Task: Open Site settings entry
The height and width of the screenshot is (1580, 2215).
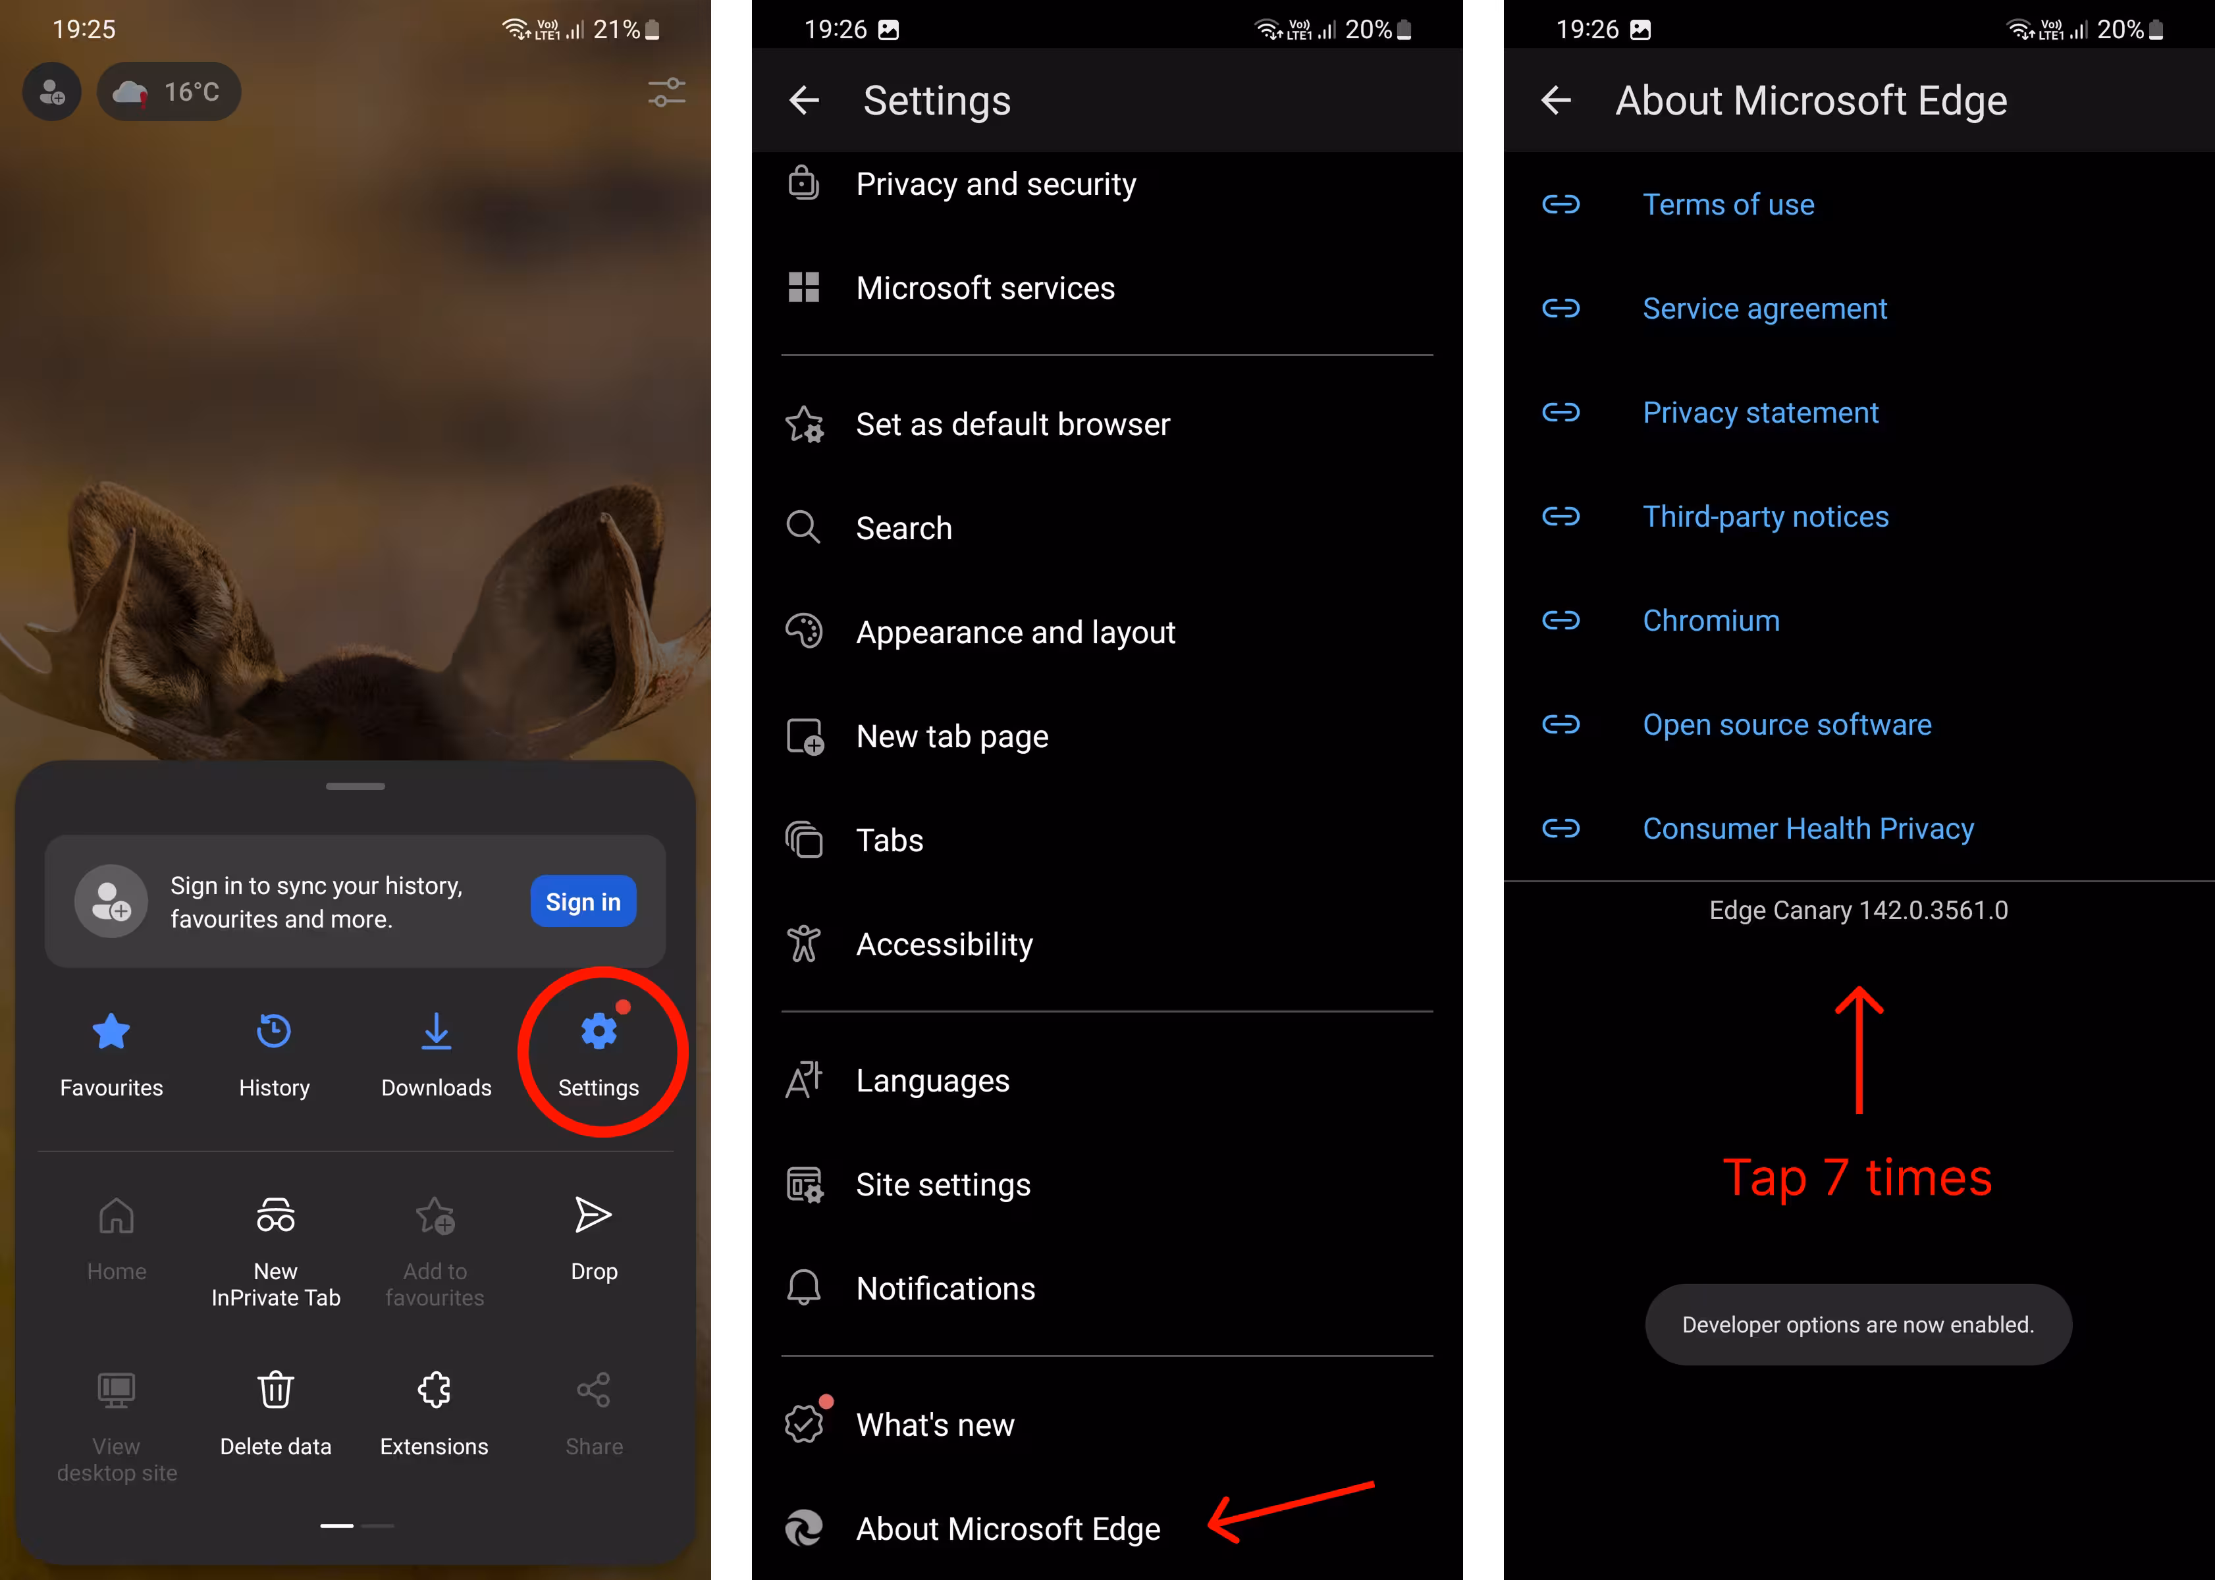Action: (x=942, y=1185)
